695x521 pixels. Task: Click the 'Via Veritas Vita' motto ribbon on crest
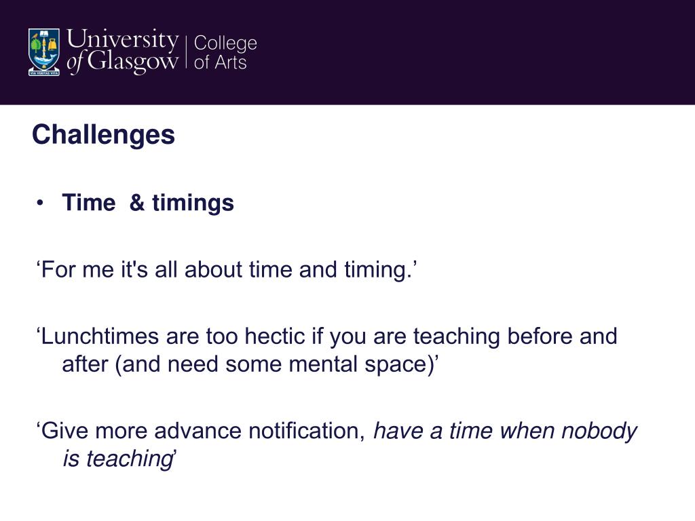click(44, 73)
